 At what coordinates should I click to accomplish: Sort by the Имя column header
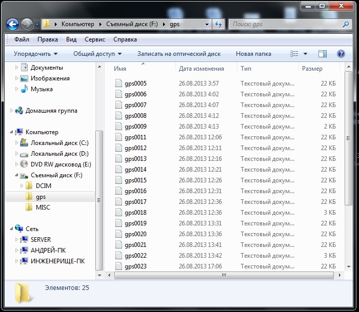pos(141,68)
